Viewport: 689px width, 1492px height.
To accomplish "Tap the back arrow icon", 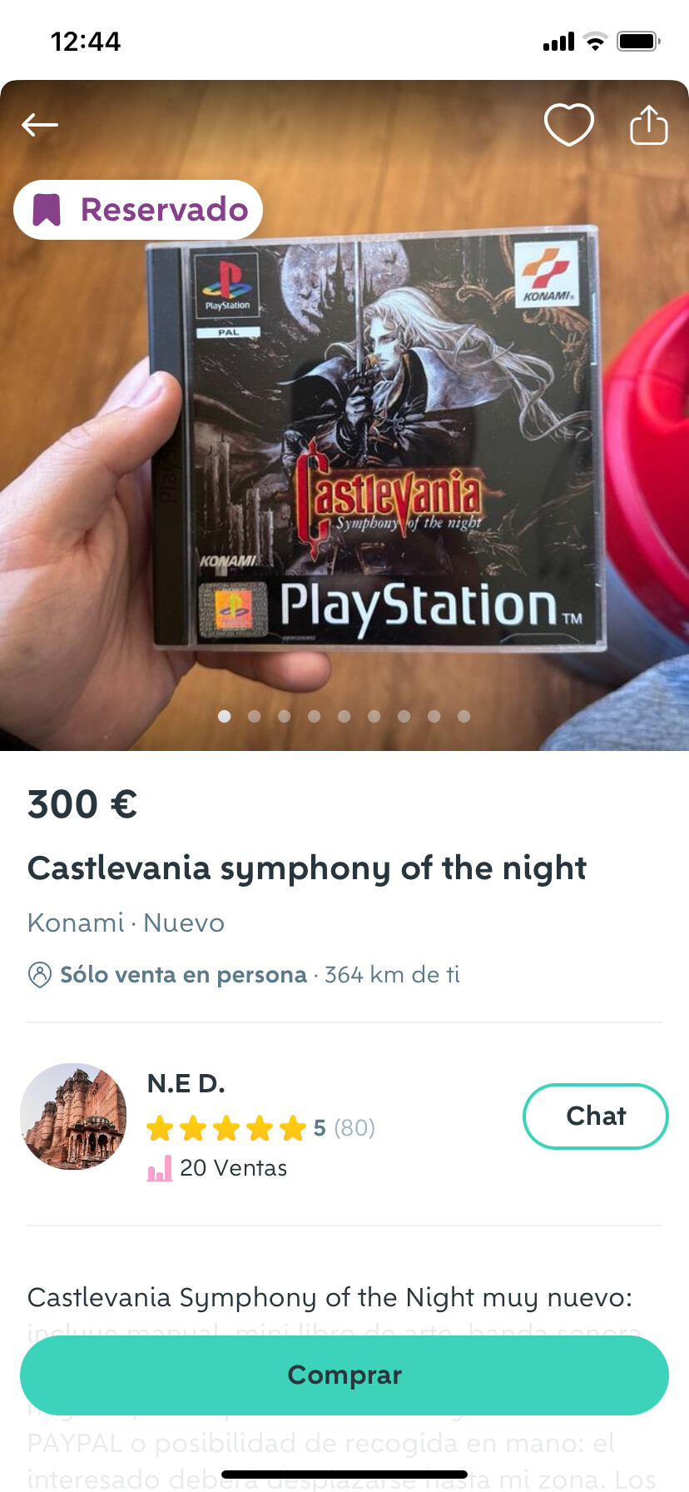I will click(40, 126).
